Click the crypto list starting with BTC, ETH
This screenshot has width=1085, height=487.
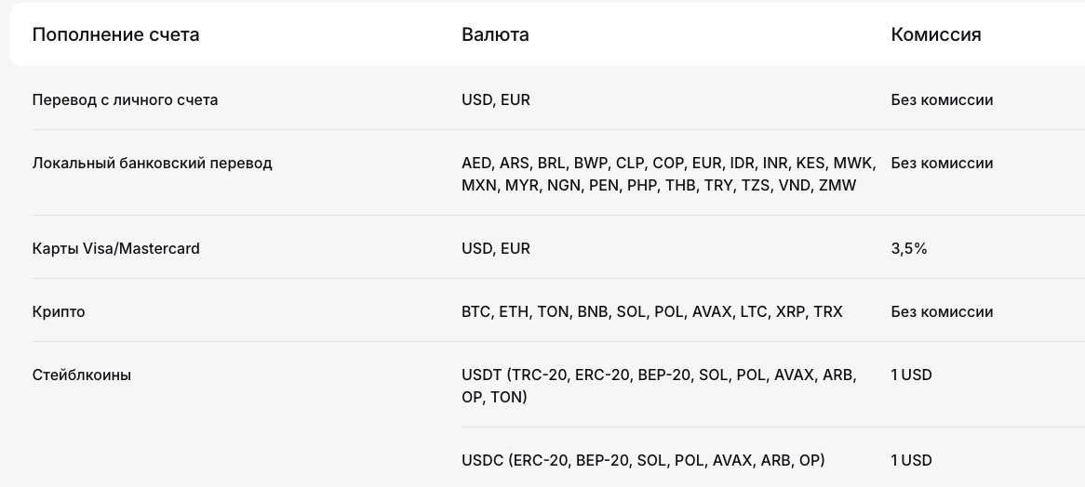[x=651, y=311]
